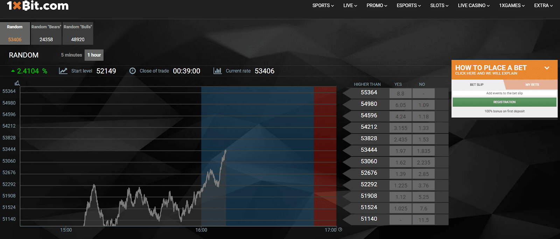Screen dimensions: 560x239
Task: Click the small chart icon above the graph
Action: [x=17, y=83]
